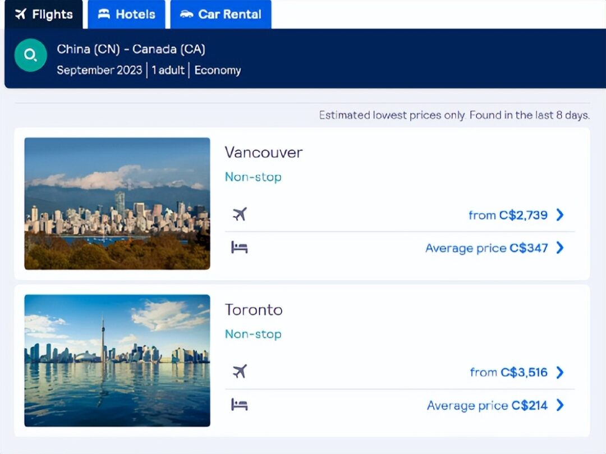This screenshot has height=454, width=606.
Task: Edit the China to Canada search summary
Action: [149, 59]
